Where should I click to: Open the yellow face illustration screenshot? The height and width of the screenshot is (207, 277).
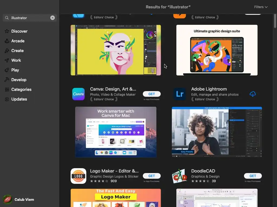(x=116, y=50)
